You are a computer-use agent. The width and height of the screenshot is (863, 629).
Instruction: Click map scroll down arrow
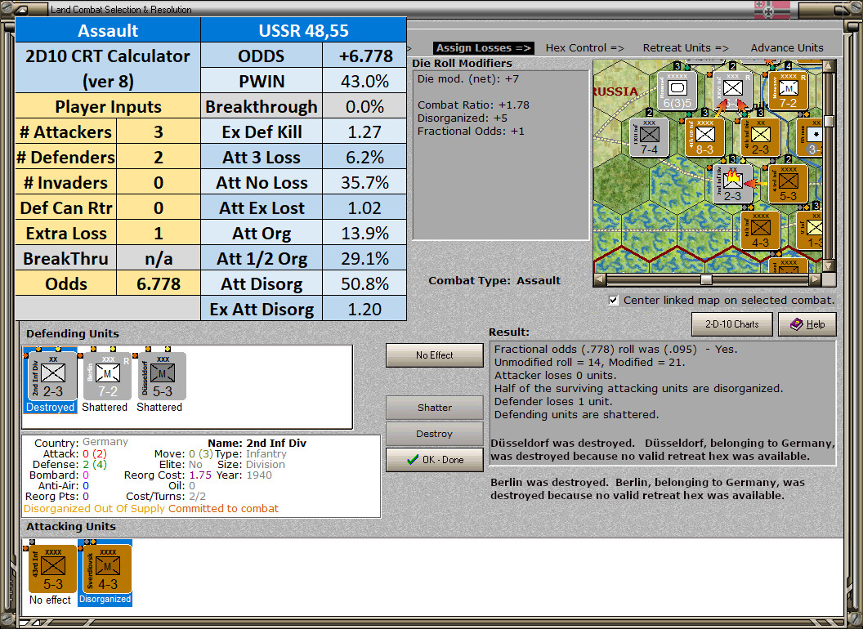829,266
